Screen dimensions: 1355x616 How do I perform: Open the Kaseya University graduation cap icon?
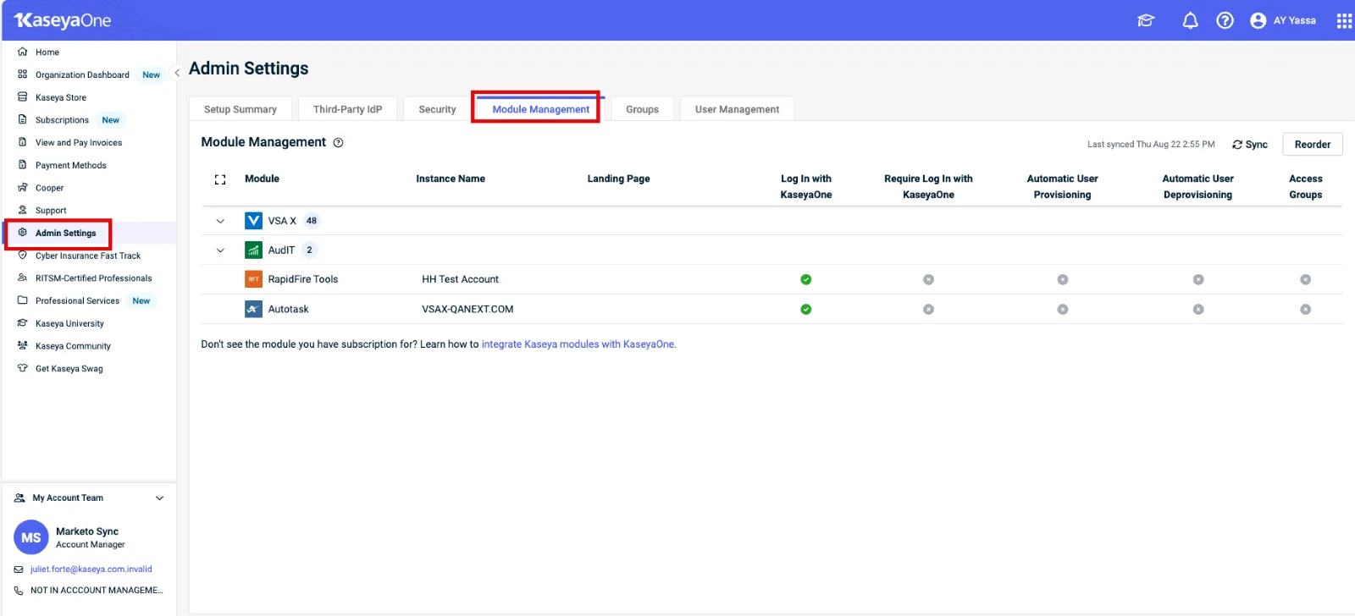coord(1146,20)
